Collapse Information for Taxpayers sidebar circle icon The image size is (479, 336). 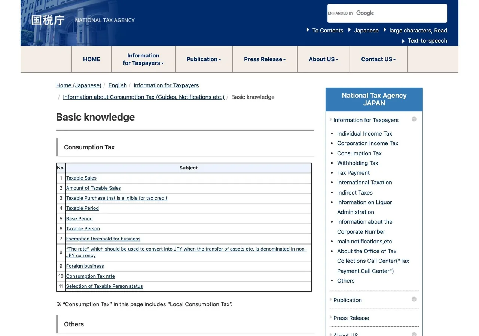414,119
